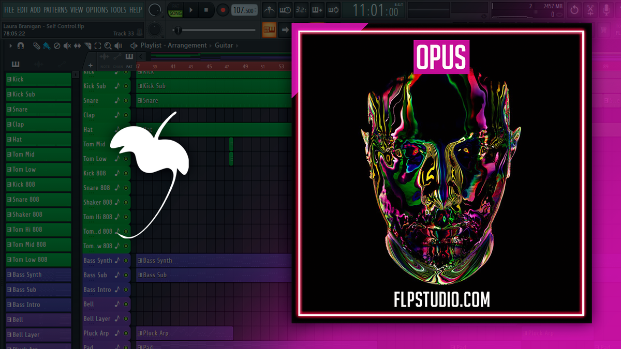The width and height of the screenshot is (621, 349).
Task: Open the arrangement selector next to Playlist
Action: click(x=211, y=45)
